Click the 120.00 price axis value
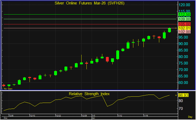 [x=184, y=5]
